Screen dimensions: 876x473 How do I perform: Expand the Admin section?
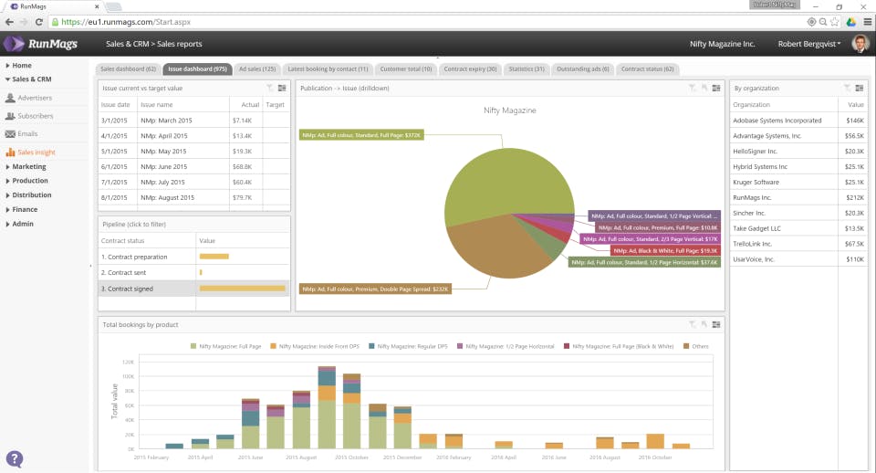pyautogui.click(x=19, y=224)
